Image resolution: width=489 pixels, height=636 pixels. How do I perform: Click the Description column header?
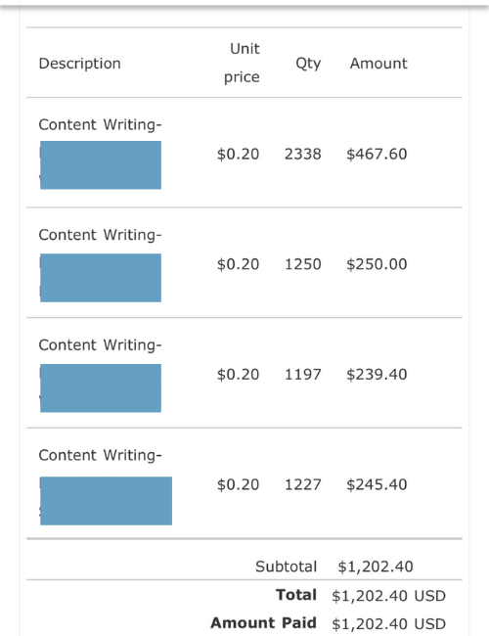click(x=79, y=64)
